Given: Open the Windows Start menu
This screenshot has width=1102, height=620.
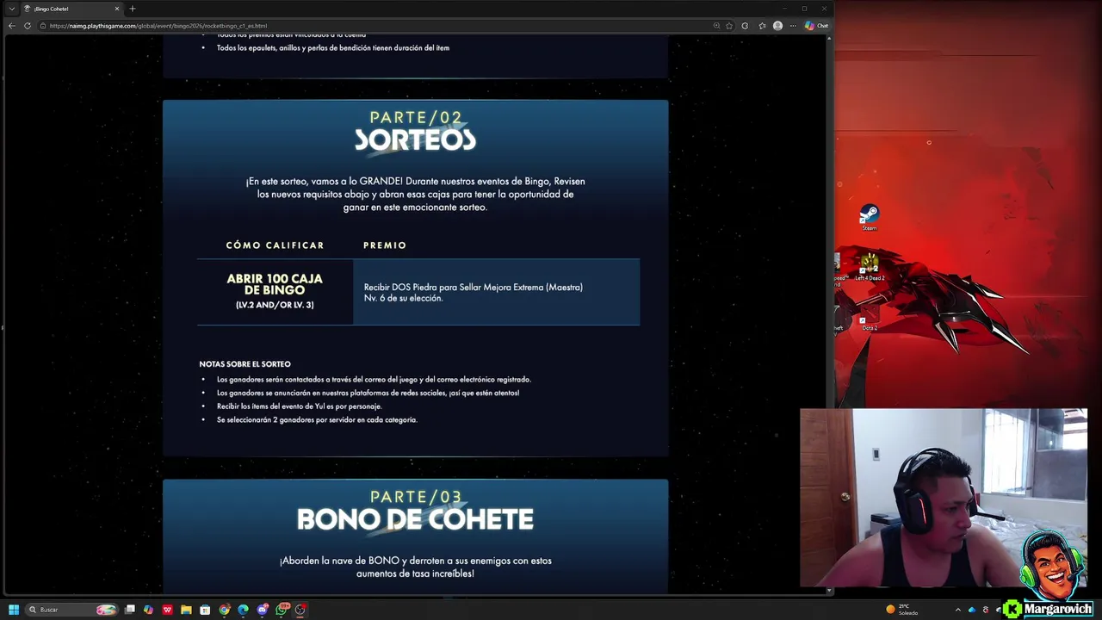Looking at the screenshot, I should click(14, 610).
